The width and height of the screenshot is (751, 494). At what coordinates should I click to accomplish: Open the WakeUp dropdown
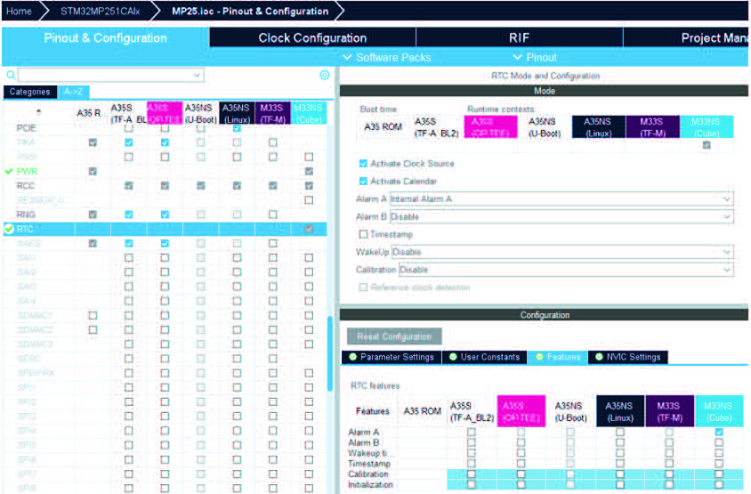562,252
